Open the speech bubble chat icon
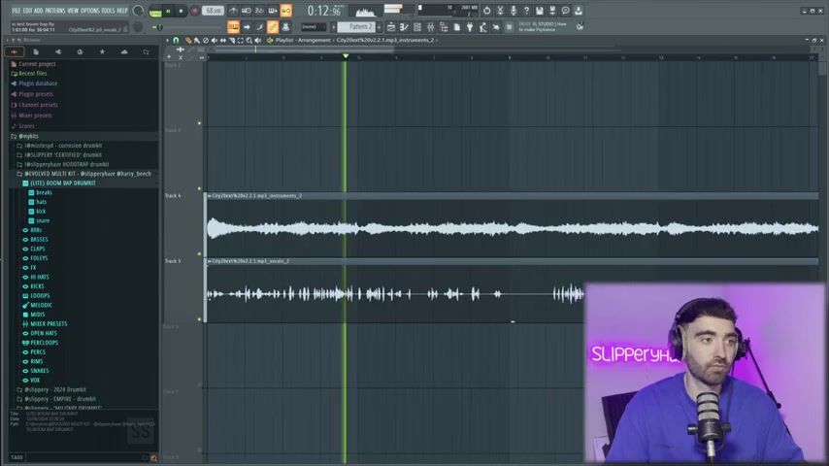This screenshot has height=466, width=829. coord(566,11)
